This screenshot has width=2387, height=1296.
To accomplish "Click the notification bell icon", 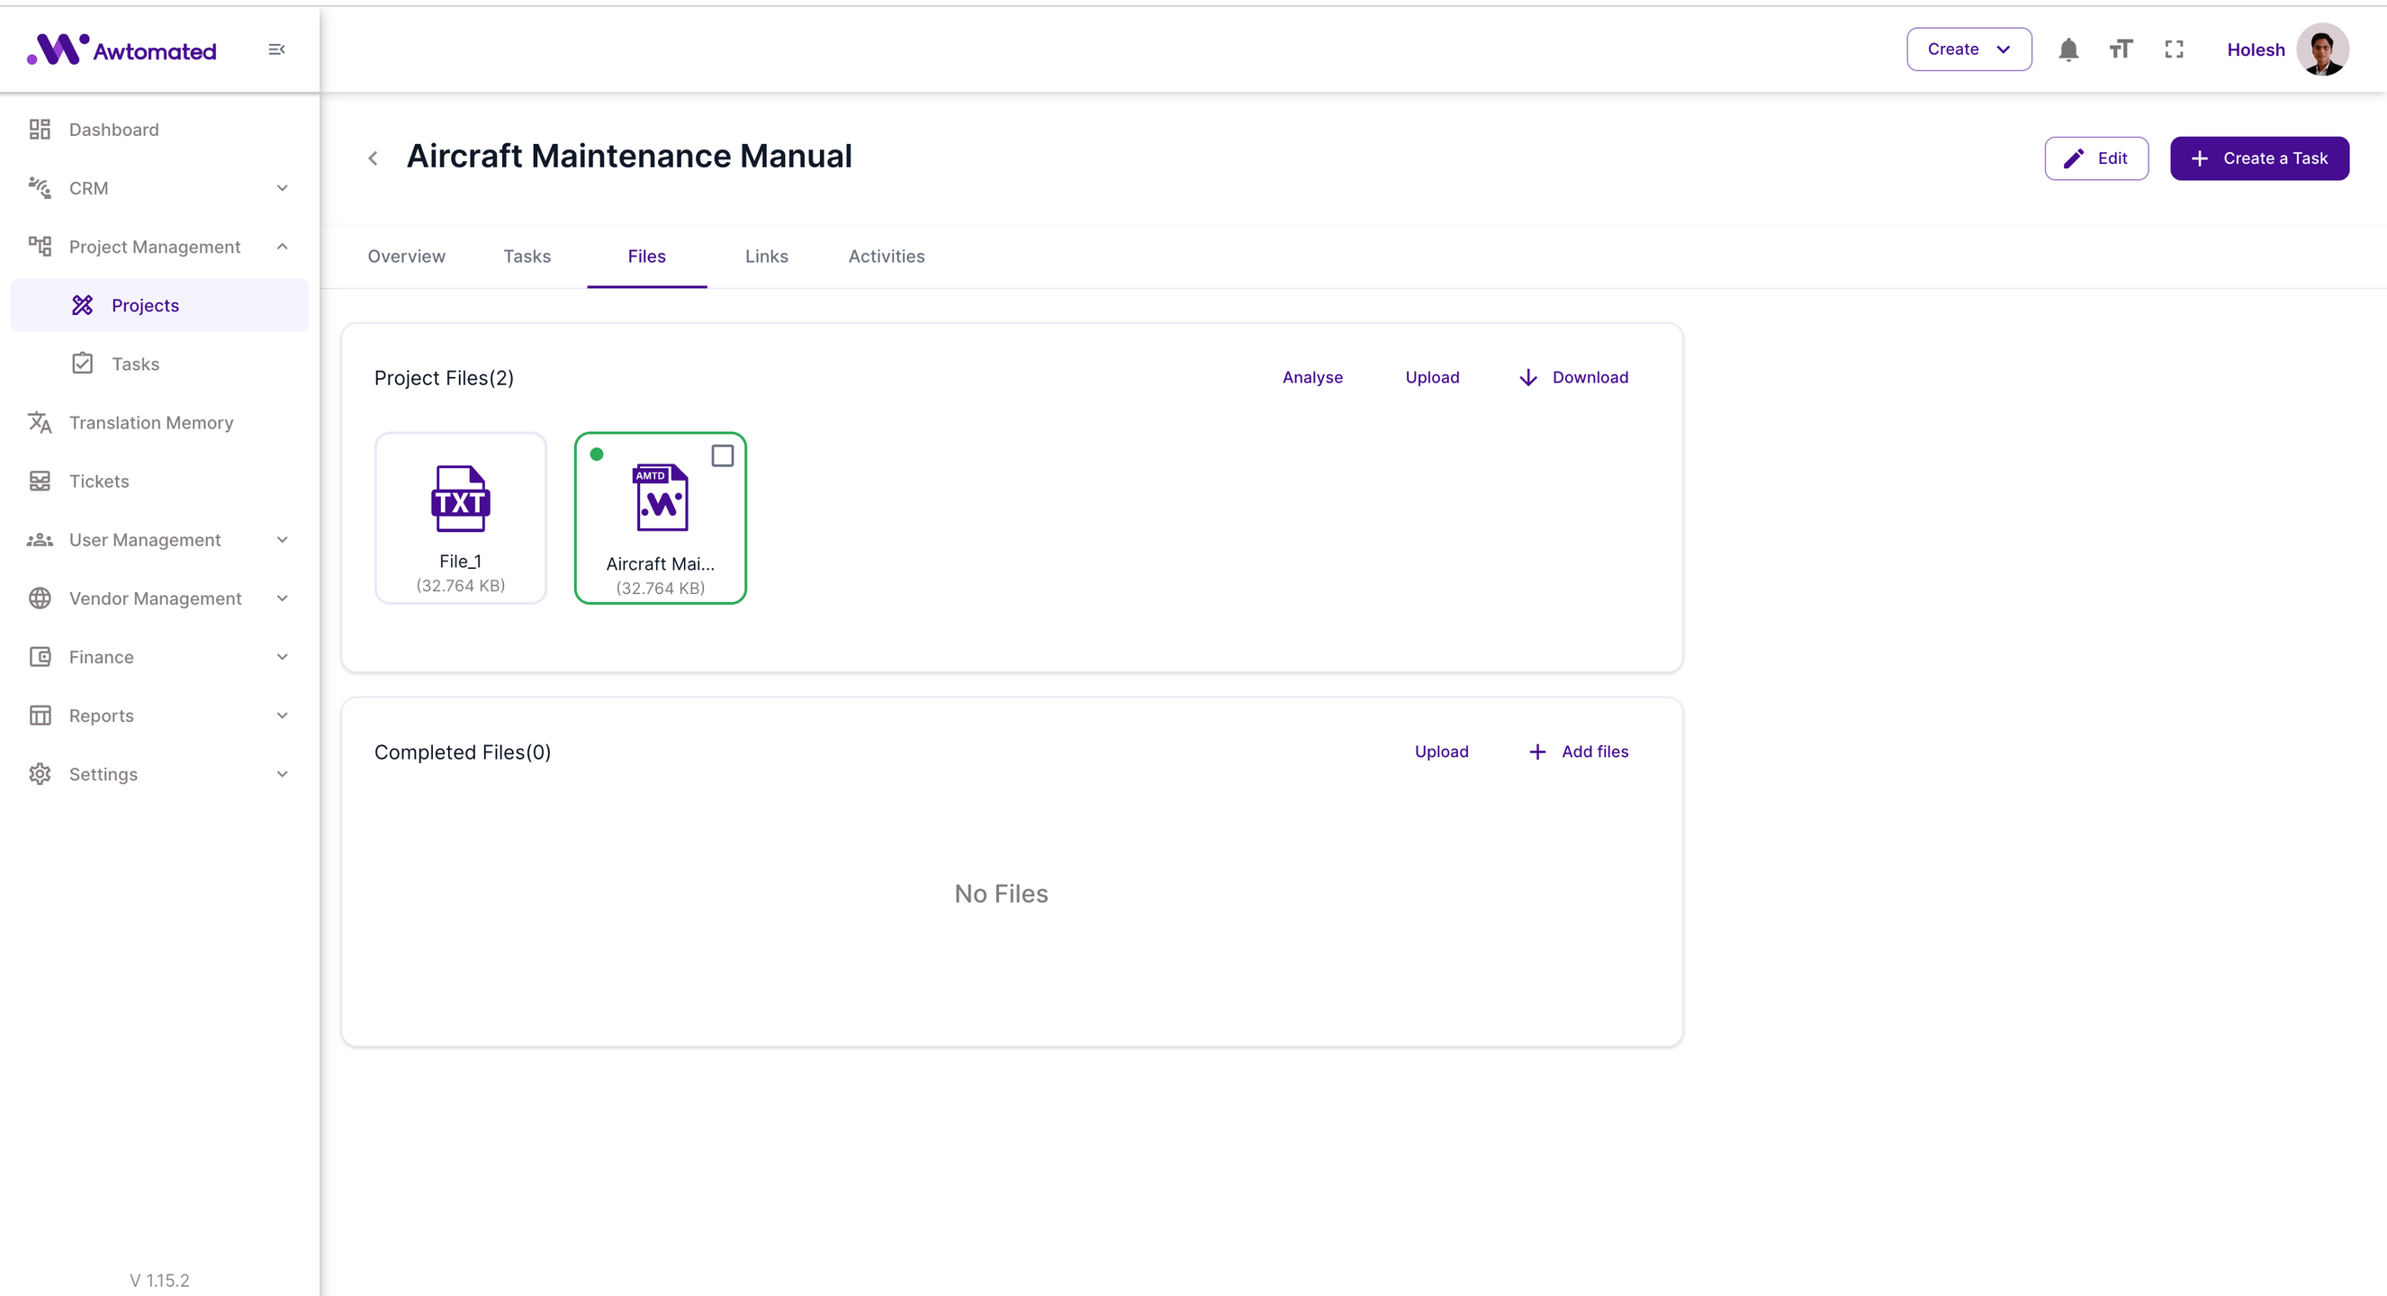I will (x=2068, y=50).
